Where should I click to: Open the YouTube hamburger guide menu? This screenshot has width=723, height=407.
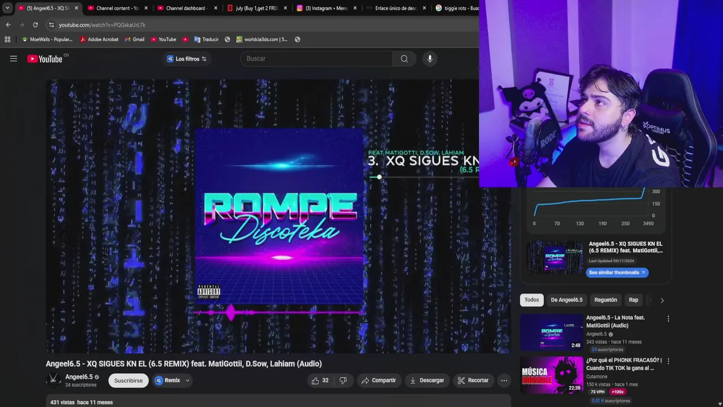[x=14, y=59]
